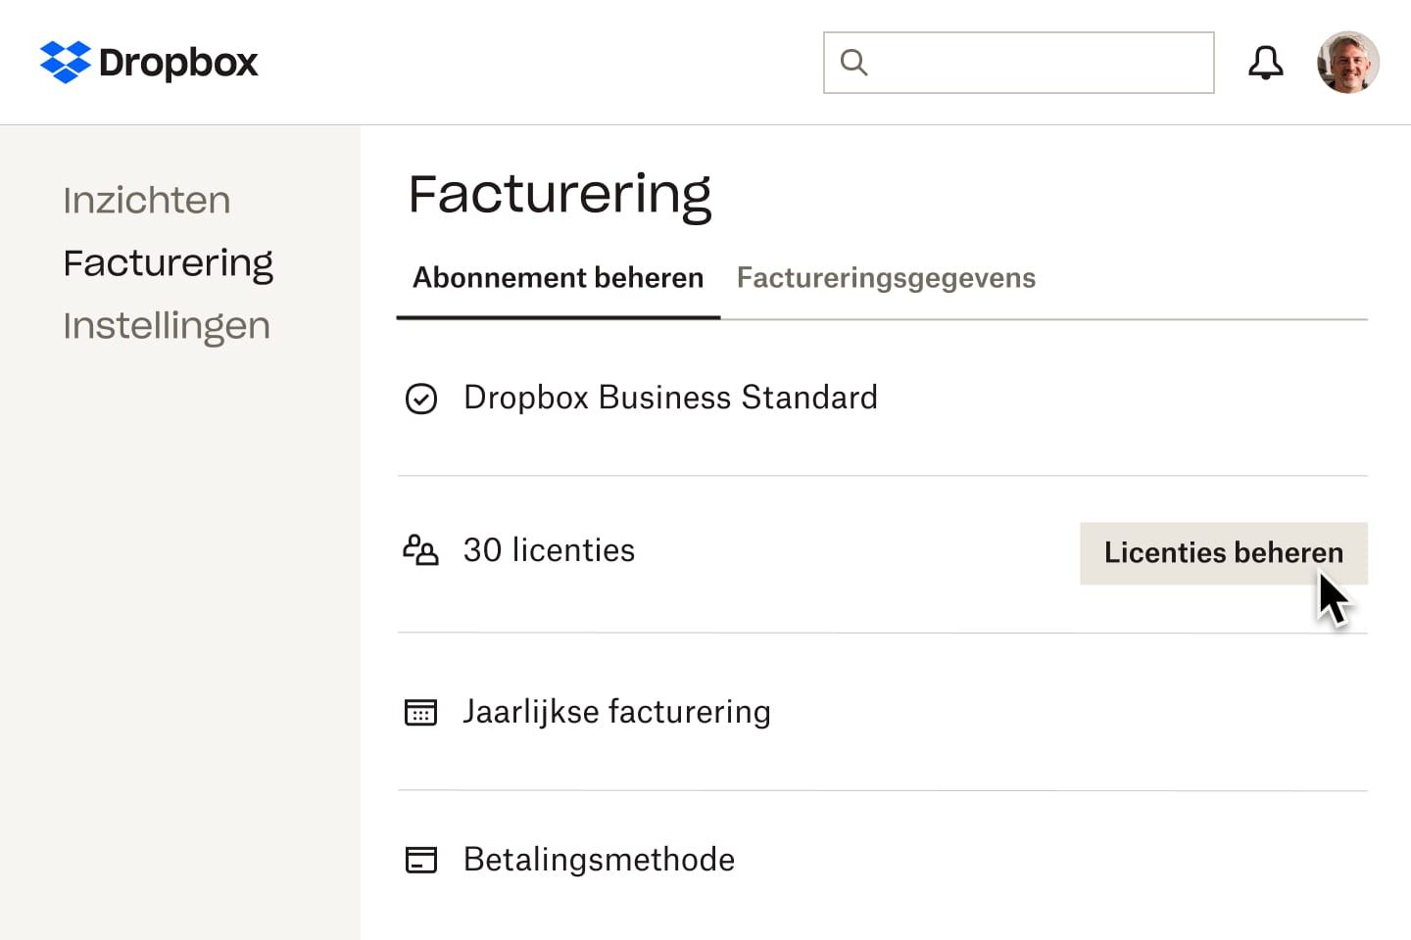Switch to the Abonnement beheren tab
1411x940 pixels.
pos(559,278)
